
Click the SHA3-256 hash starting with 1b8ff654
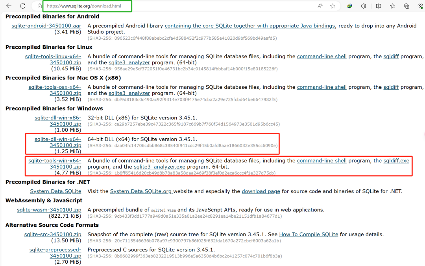181,173
